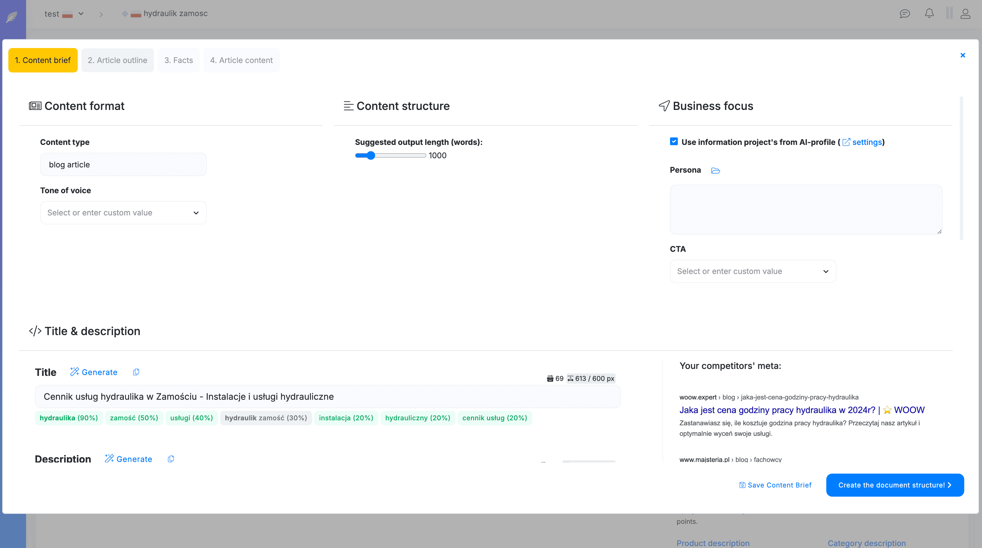The image size is (982, 548).
Task: Click the magic wand next to Title
Action: 74,371
